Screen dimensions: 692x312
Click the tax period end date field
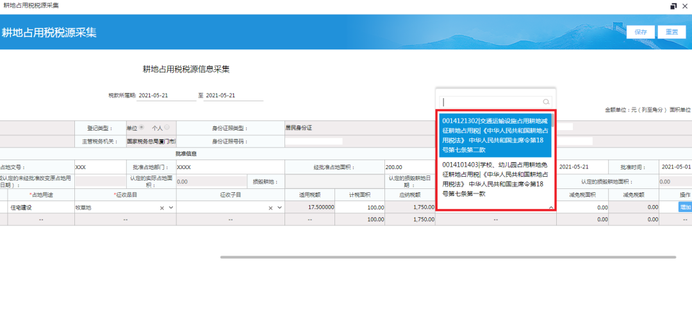pos(233,95)
